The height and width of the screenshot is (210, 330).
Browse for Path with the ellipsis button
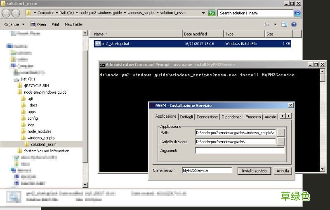click(x=281, y=132)
